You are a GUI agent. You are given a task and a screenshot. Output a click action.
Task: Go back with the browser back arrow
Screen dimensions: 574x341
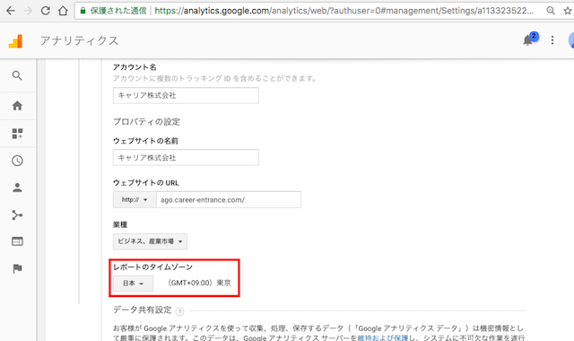[11, 11]
